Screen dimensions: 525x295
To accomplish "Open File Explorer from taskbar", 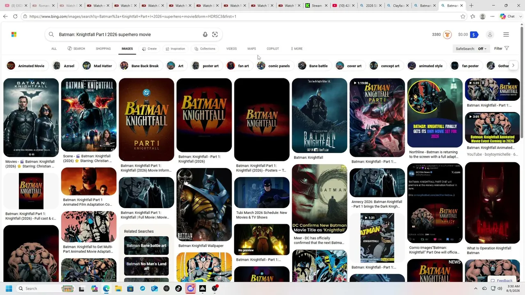I will tap(118, 288).
